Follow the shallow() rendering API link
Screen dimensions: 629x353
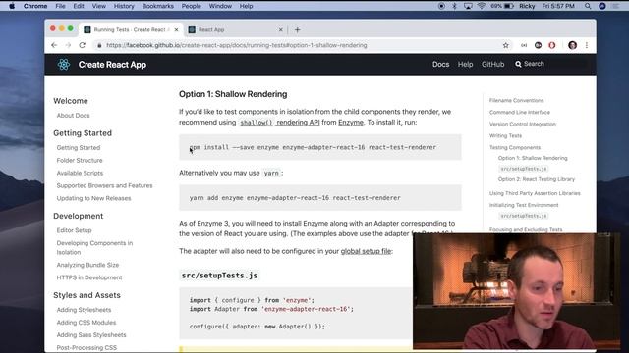pyautogui.click(x=279, y=122)
